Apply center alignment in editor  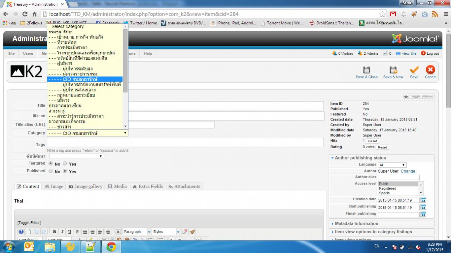tap(92, 232)
